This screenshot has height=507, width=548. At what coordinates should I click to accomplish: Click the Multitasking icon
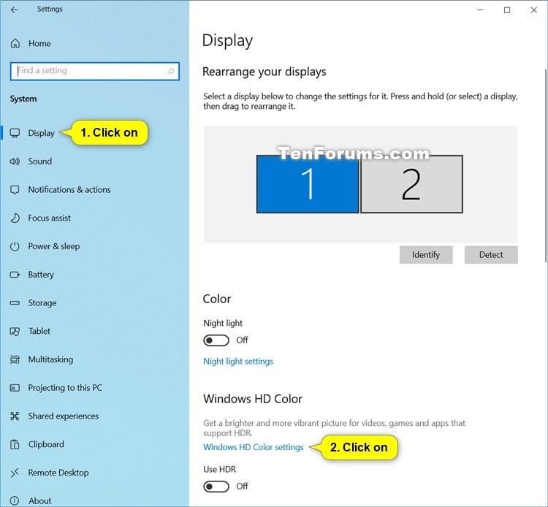15,359
